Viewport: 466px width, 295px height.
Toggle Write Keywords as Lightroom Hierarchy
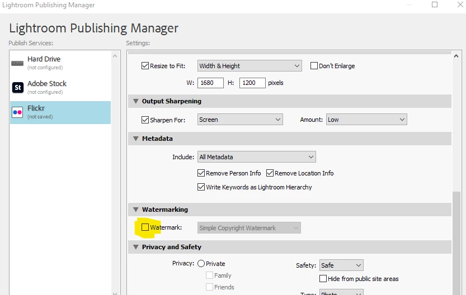point(201,187)
